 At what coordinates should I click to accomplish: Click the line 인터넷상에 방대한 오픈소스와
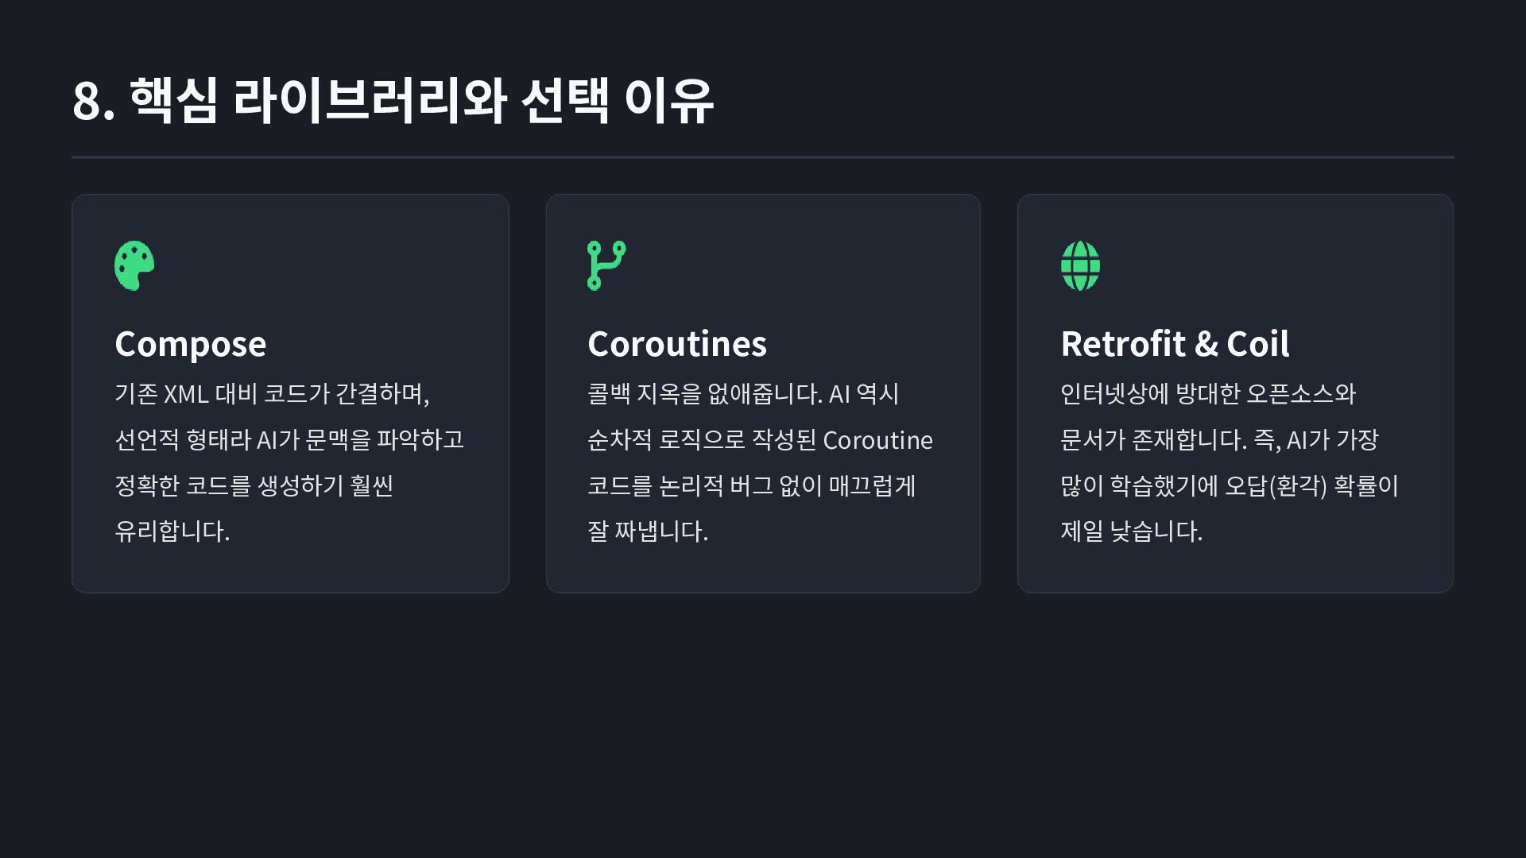tap(1207, 394)
